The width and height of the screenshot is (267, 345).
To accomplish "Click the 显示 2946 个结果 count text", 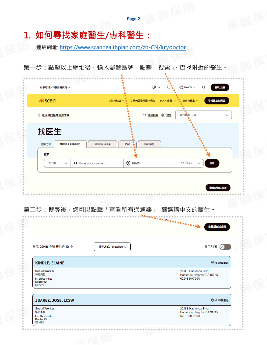I will coord(53,247).
